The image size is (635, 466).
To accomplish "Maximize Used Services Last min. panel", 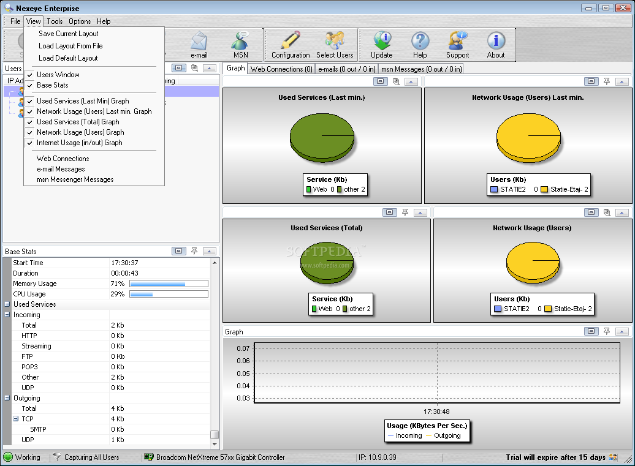I will (x=380, y=81).
